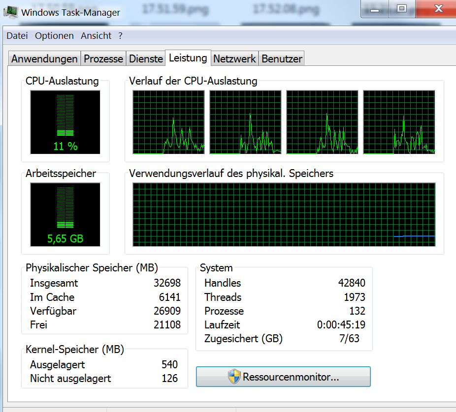Click the Nicht ausgelagert label
The width and height of the screenshot is (456, 412).
[70, 379]
